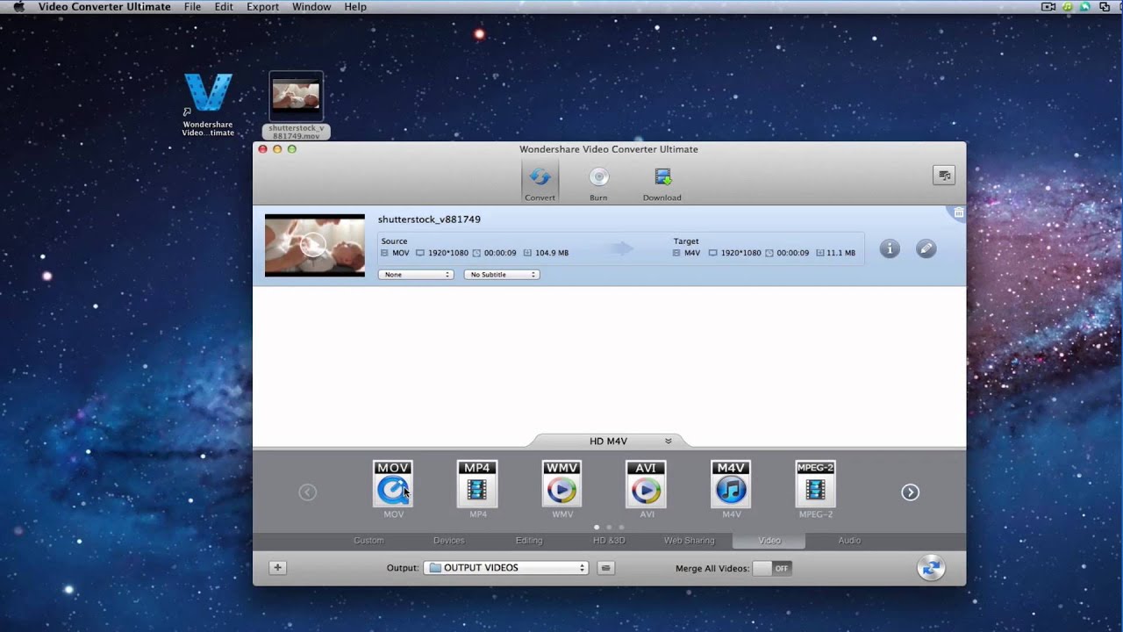The image size is (1123, 632).
Task: Switch to the Video format tab
Action: 769,541
